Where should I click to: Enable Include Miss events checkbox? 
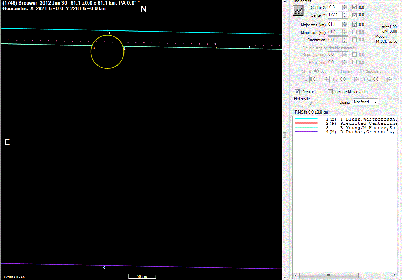[x=330, y=92]
